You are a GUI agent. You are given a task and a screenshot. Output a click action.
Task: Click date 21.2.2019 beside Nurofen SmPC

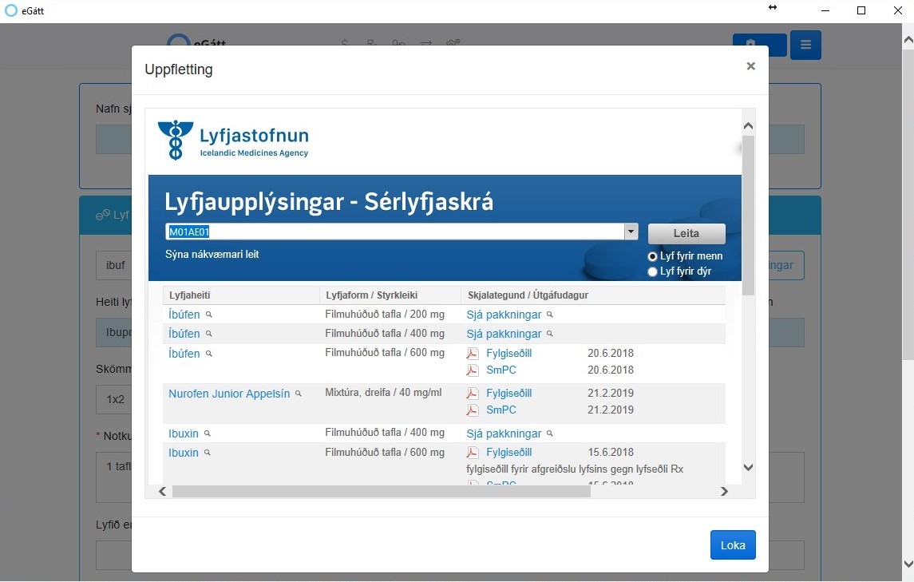611,410
